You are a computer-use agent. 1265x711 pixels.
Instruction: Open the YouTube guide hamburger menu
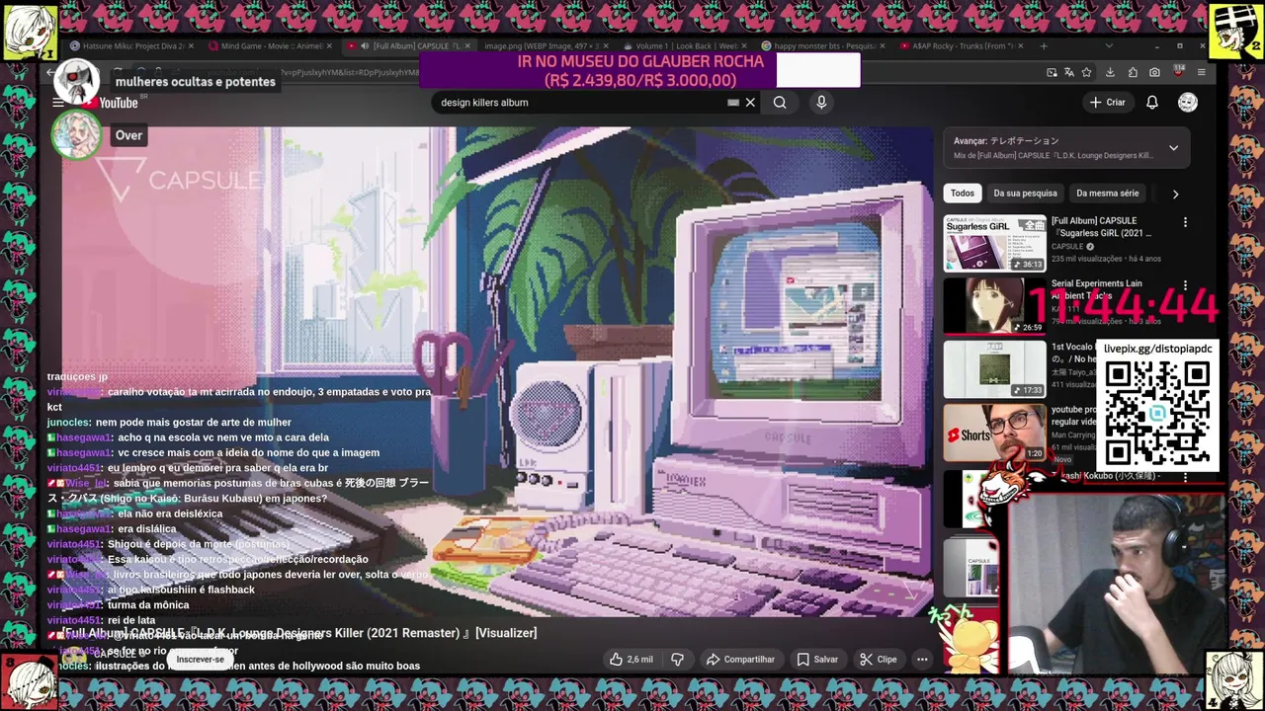tap(58, 103)
